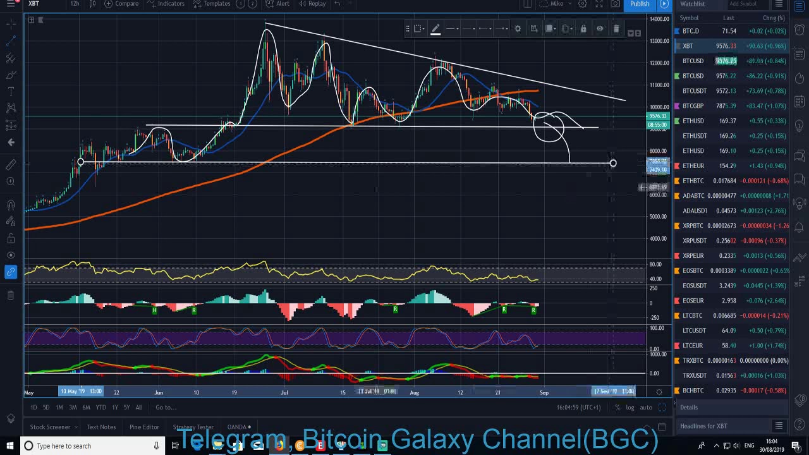809x455 pixels.
Task: Click Go to... date button
Action: coord(166,407)
